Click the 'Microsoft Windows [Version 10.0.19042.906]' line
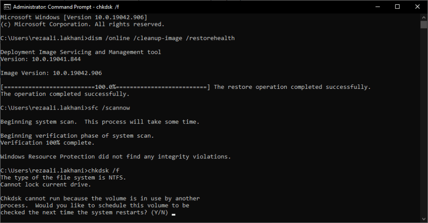The height and width of the screenshot is (223, 428). tap(74, 17)
